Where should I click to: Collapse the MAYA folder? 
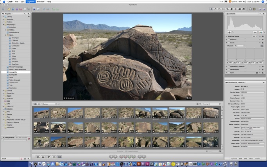(x=5, y=35)
